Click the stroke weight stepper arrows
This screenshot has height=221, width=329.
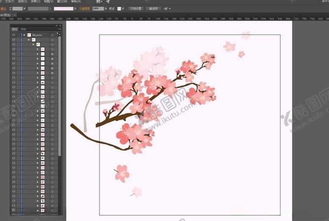[x=10, y=8]
